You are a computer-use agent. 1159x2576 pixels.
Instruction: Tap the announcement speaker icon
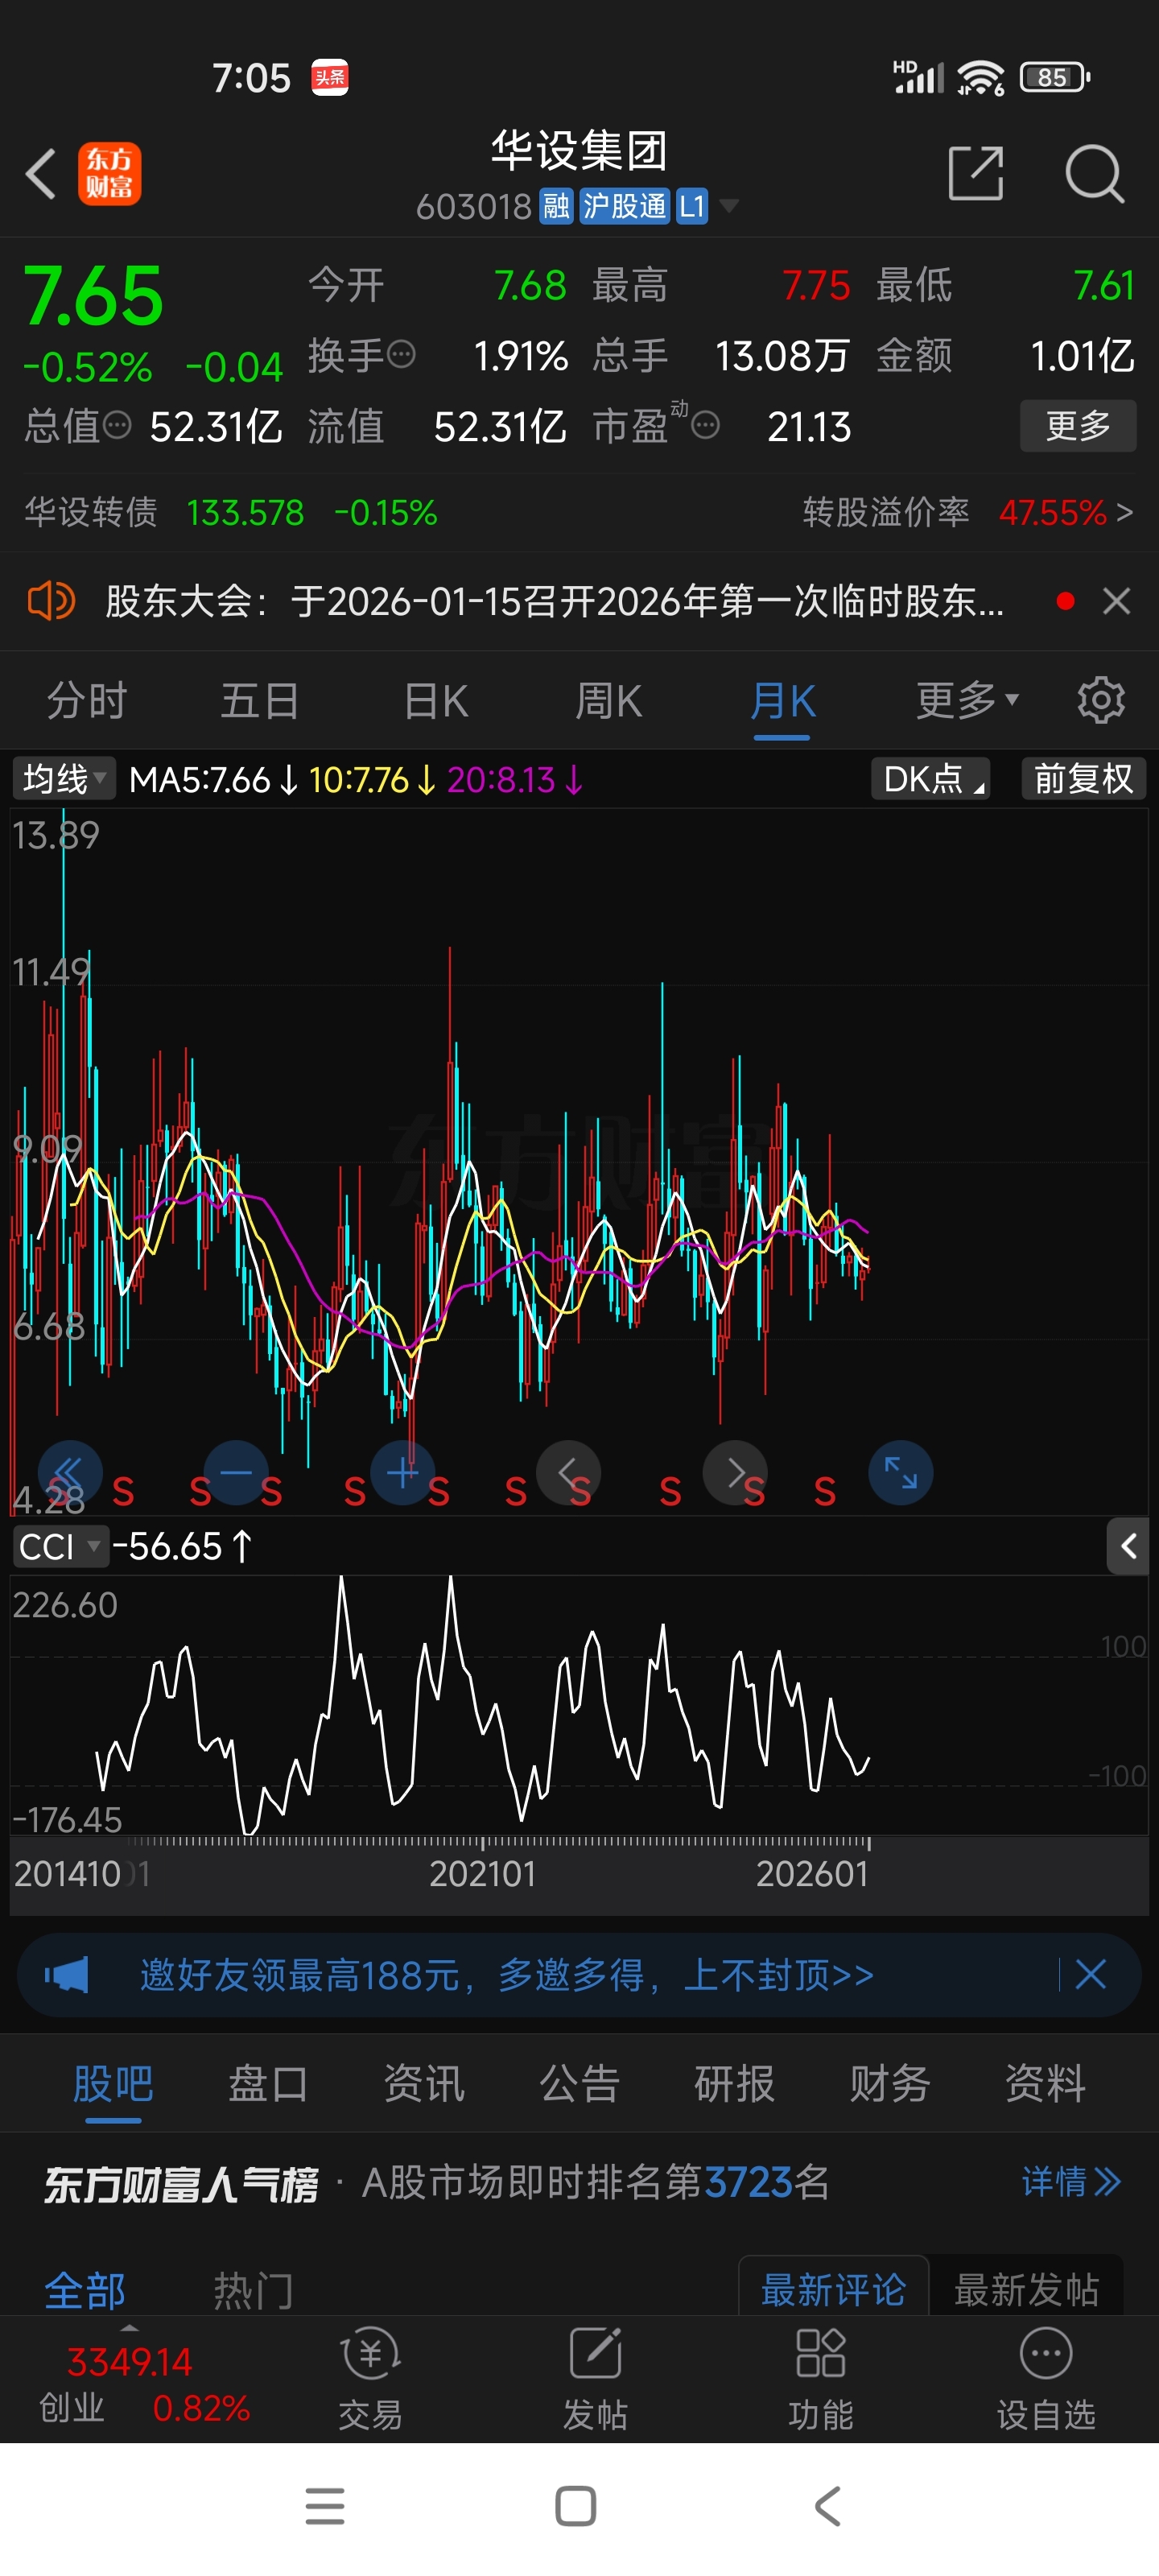[51, 601]
